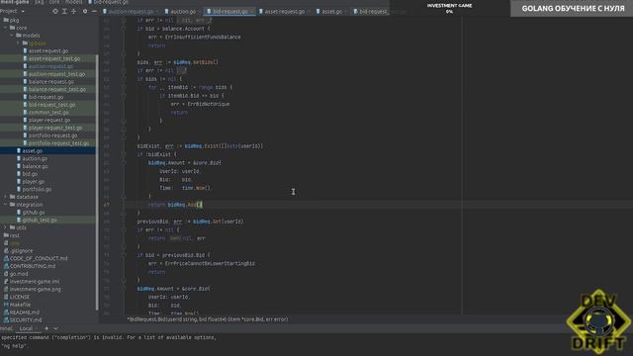Toggle fold marker beside 'for _, itemBid' line
This screenshot has height=356, width=633.
[124, 87]
